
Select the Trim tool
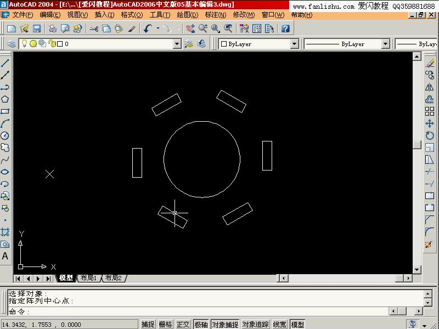(x=430, y=172)
